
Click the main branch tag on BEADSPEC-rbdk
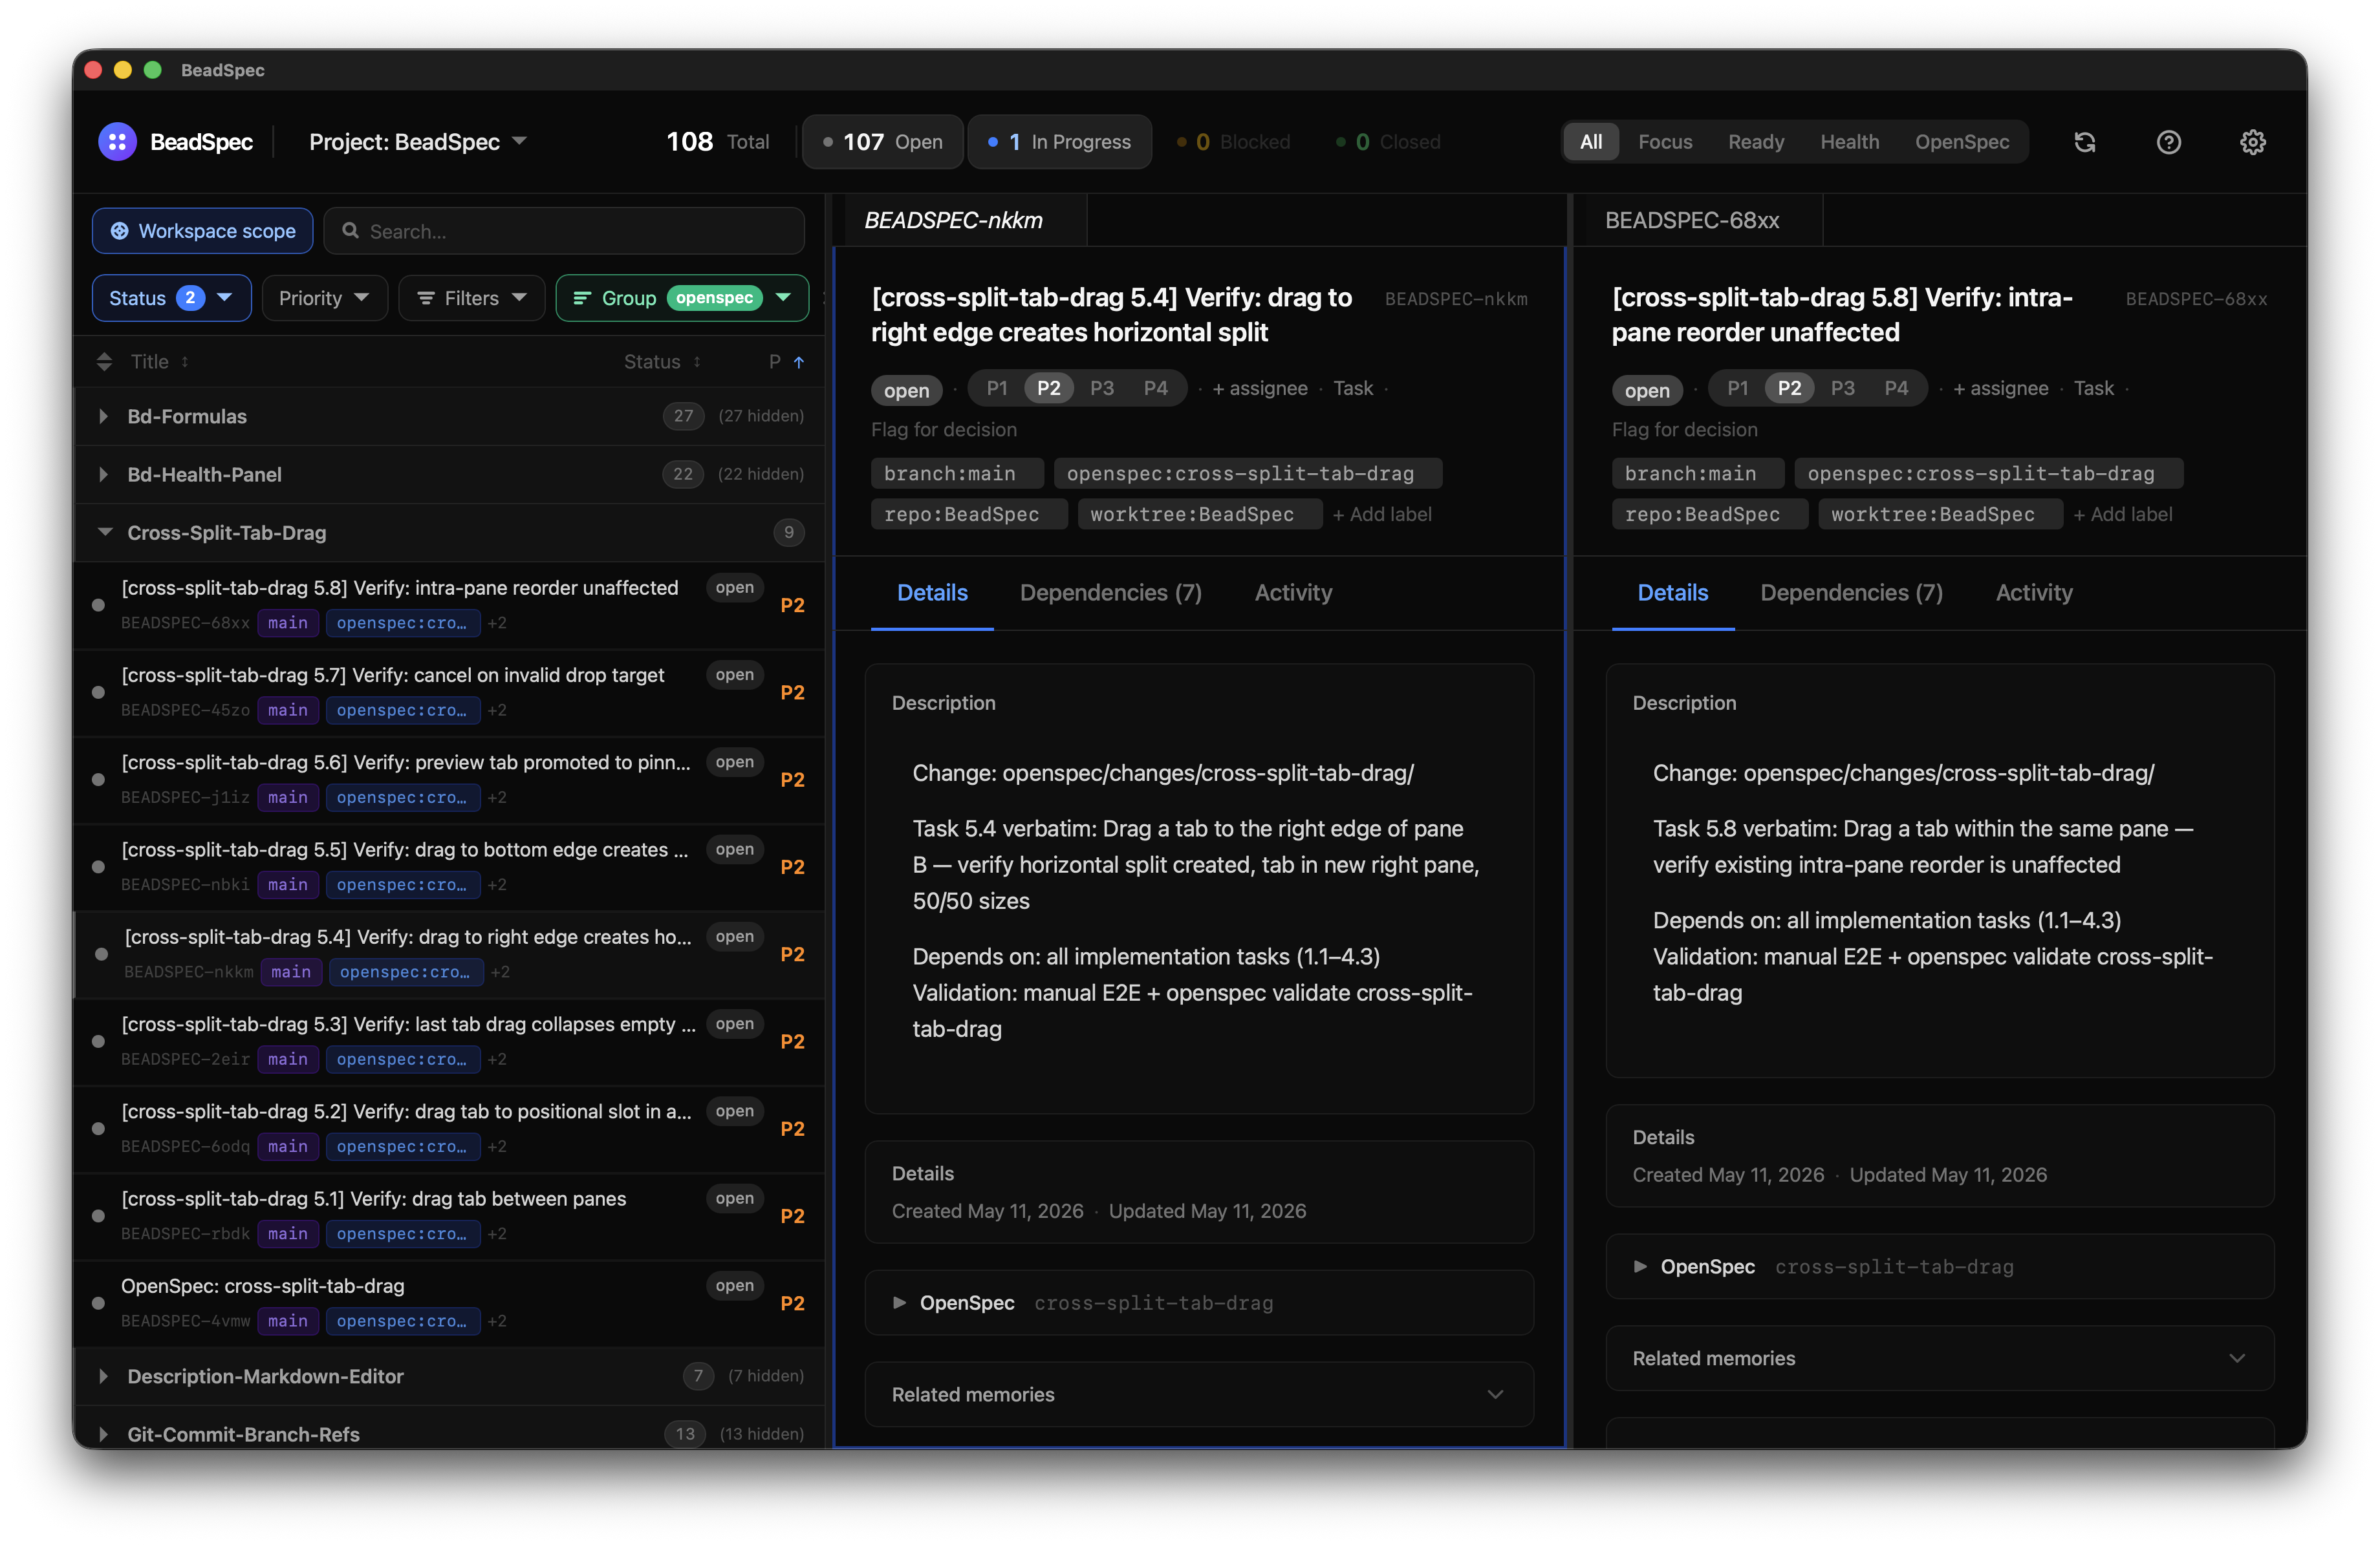[287, 1233]
